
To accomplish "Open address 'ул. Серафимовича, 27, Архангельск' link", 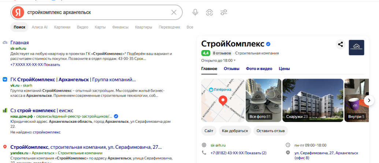I will [x=326, y=155].
